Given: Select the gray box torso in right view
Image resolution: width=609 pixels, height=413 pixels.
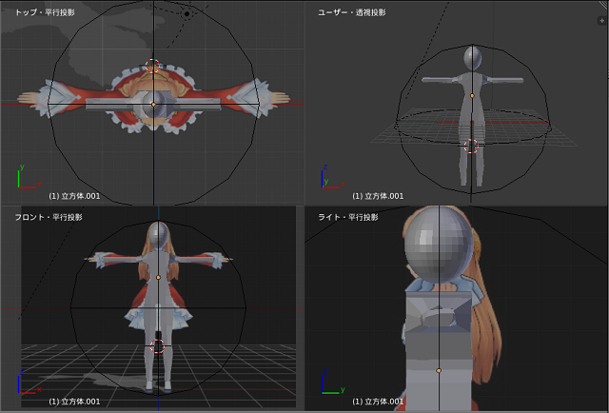Looking at the screenshot, I should [439, 349].
